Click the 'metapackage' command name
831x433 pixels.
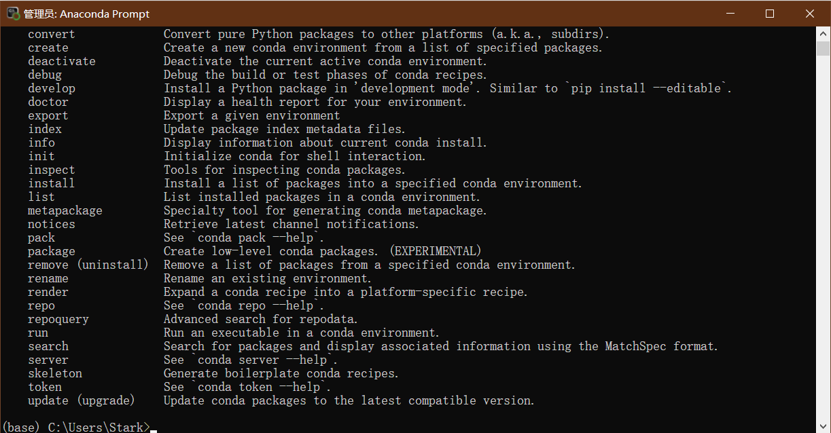coord(65,210)
